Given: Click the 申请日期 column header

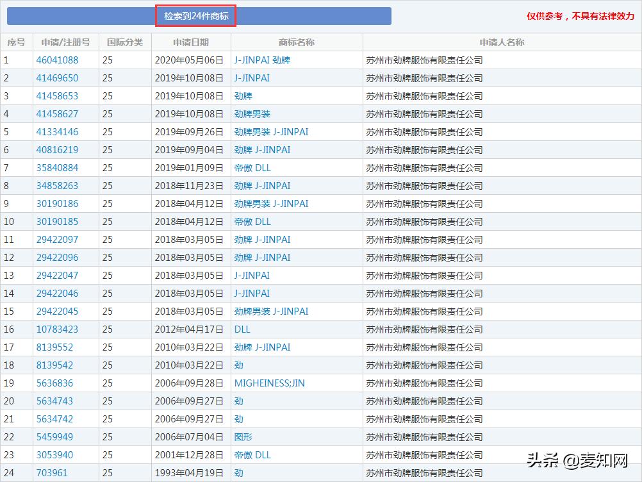Looking at the screenshot, I should (191, 42).
